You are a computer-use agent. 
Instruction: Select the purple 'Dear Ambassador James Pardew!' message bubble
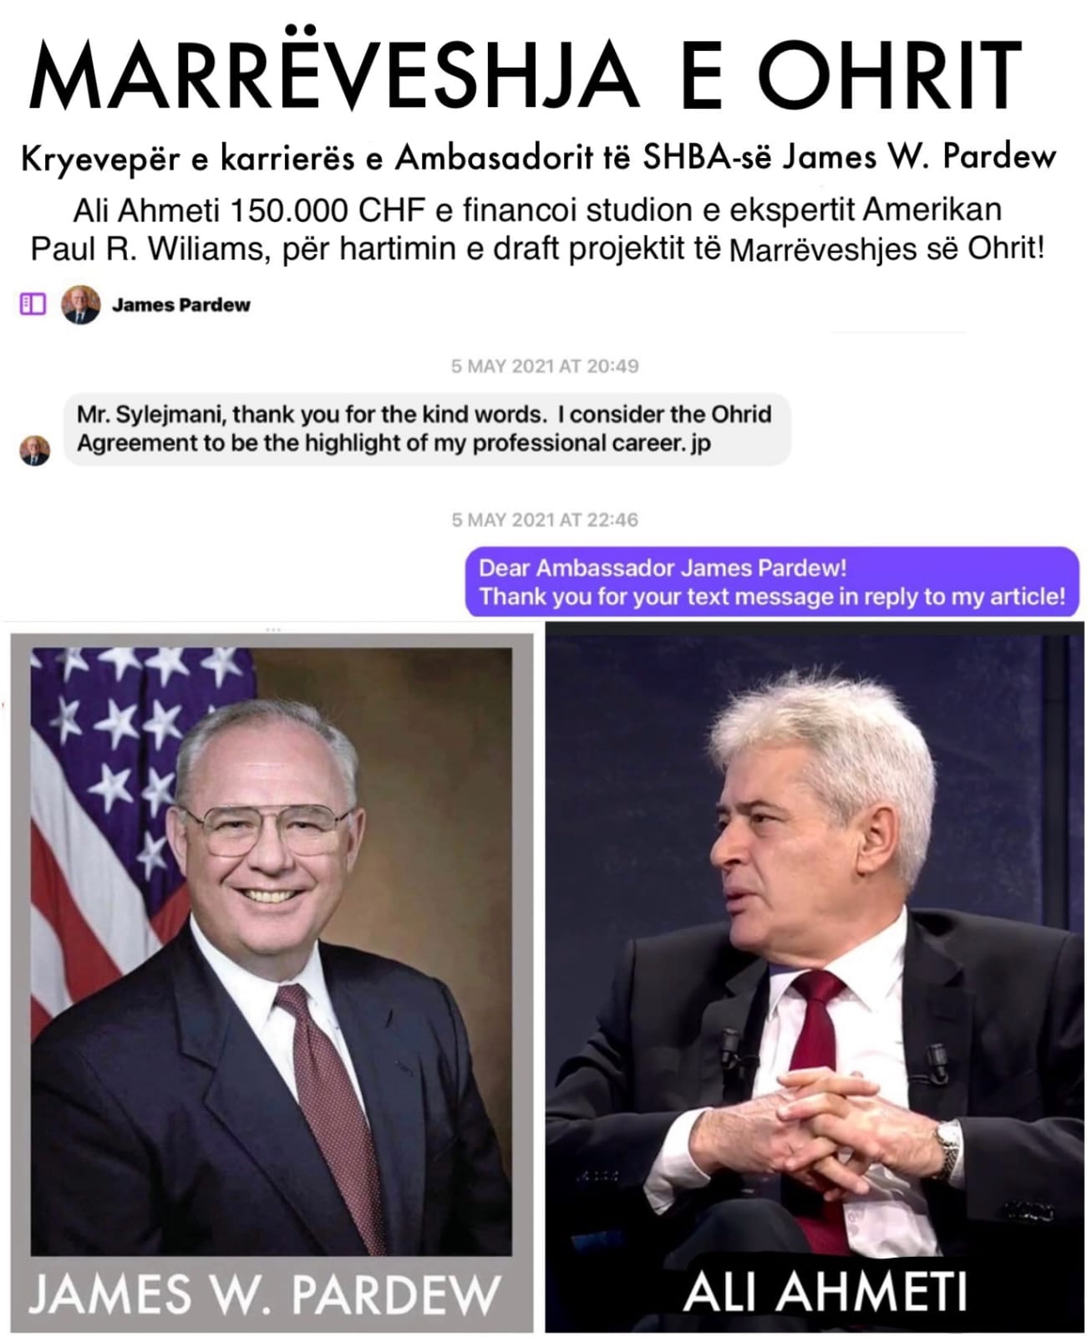pyautogui.click(x=772, y=582)
